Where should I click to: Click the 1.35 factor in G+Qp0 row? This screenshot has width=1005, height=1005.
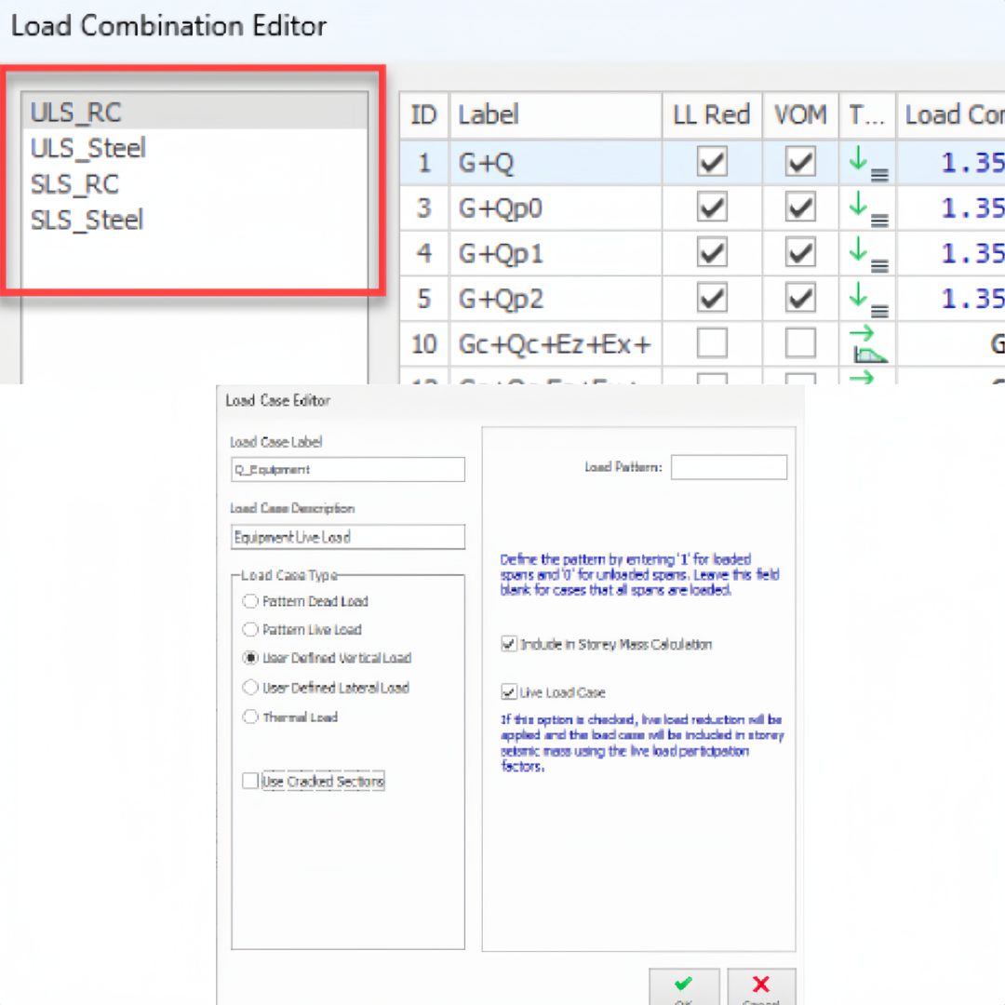click(972, 208)
